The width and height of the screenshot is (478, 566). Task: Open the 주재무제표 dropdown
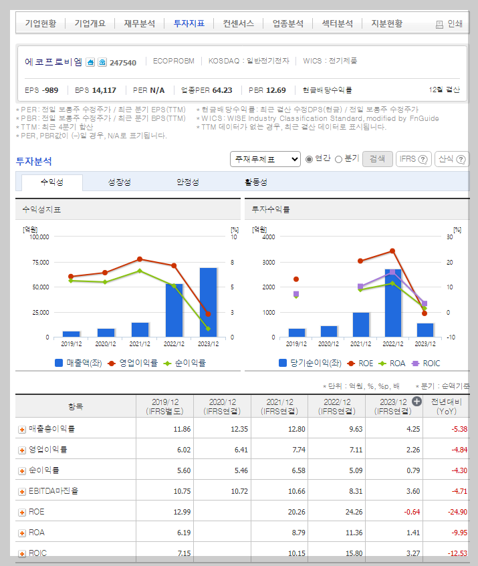click(x=265, y=159)
